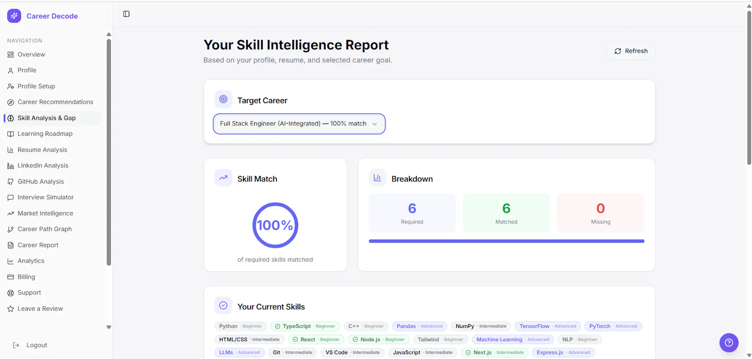Click the Support lifebuoy icon
Image resolution: width=752 pixels, height=359 pixels.
(x=10, y=293)
